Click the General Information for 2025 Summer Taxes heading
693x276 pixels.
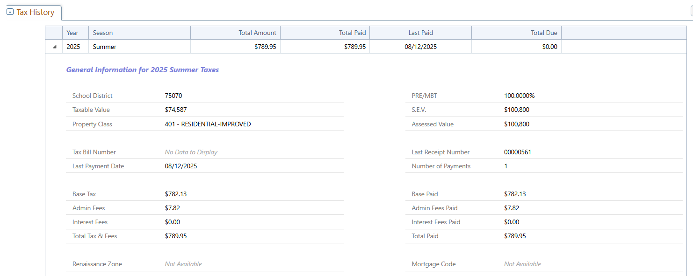[143, 70]
